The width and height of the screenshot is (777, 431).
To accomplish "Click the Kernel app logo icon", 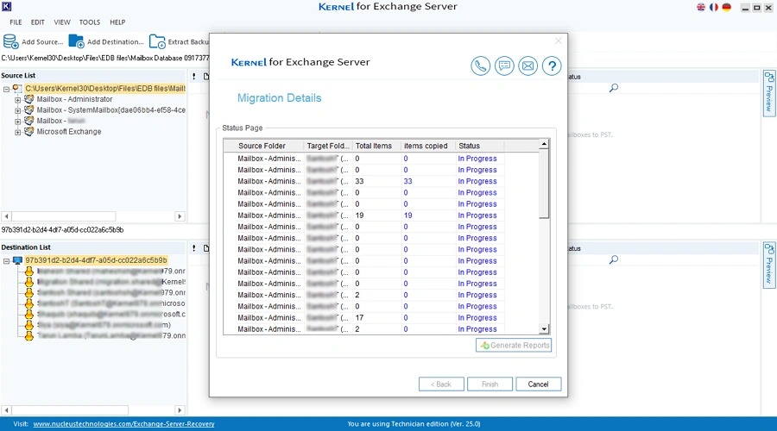I will point(6,6).
